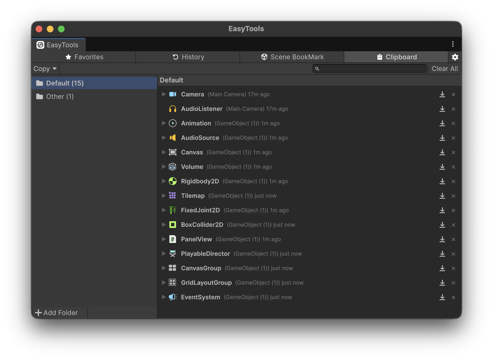Click the Camera component icon
Viewport: 493px width, 360px height.
(173, 94)
